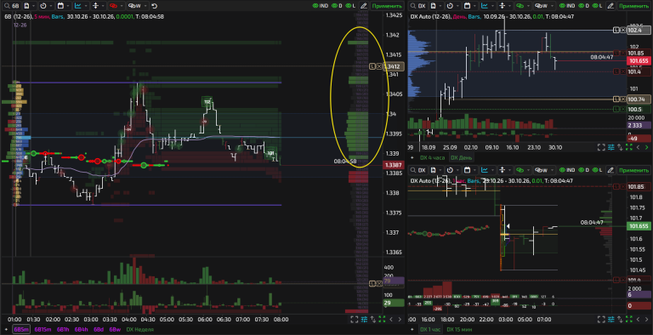Click the 6B symbol search field
653x335 pixels.
(x=11, y=6)
